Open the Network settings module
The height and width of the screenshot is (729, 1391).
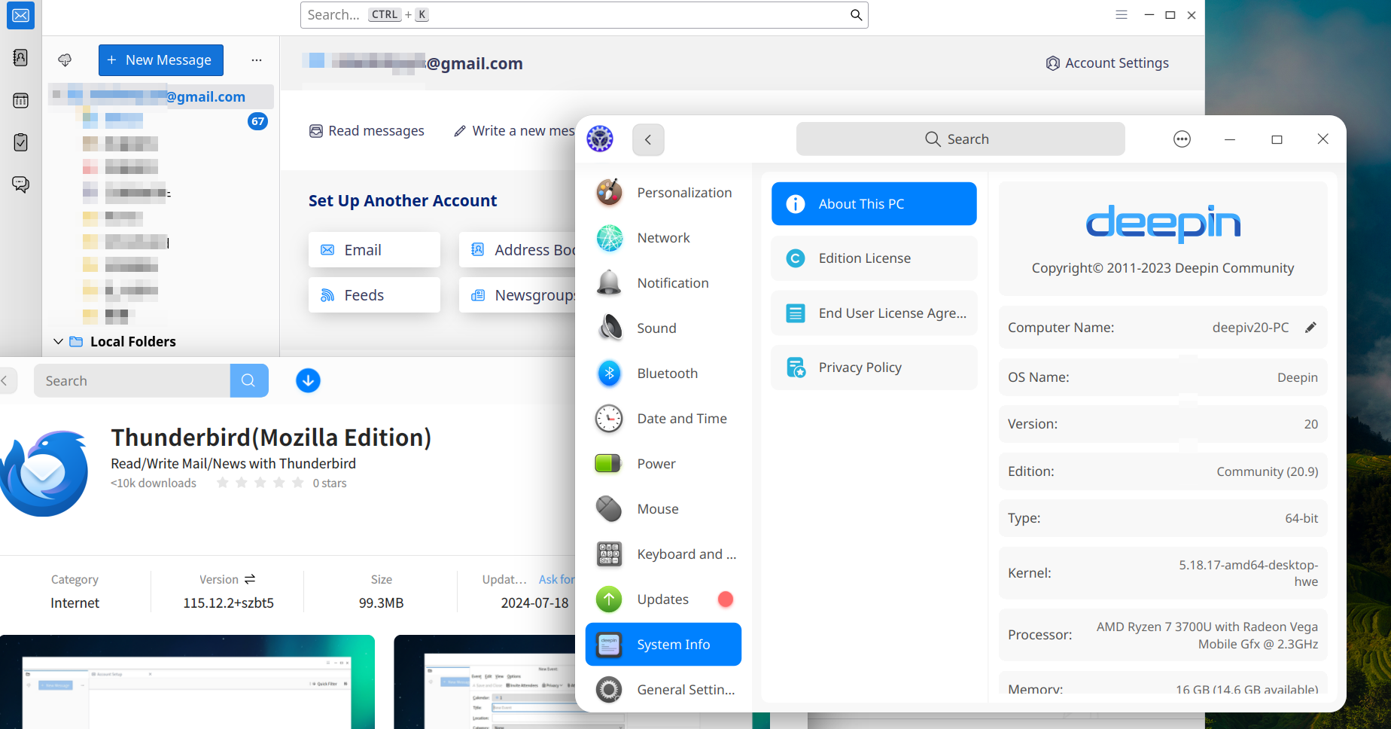[x=664, y=238]
